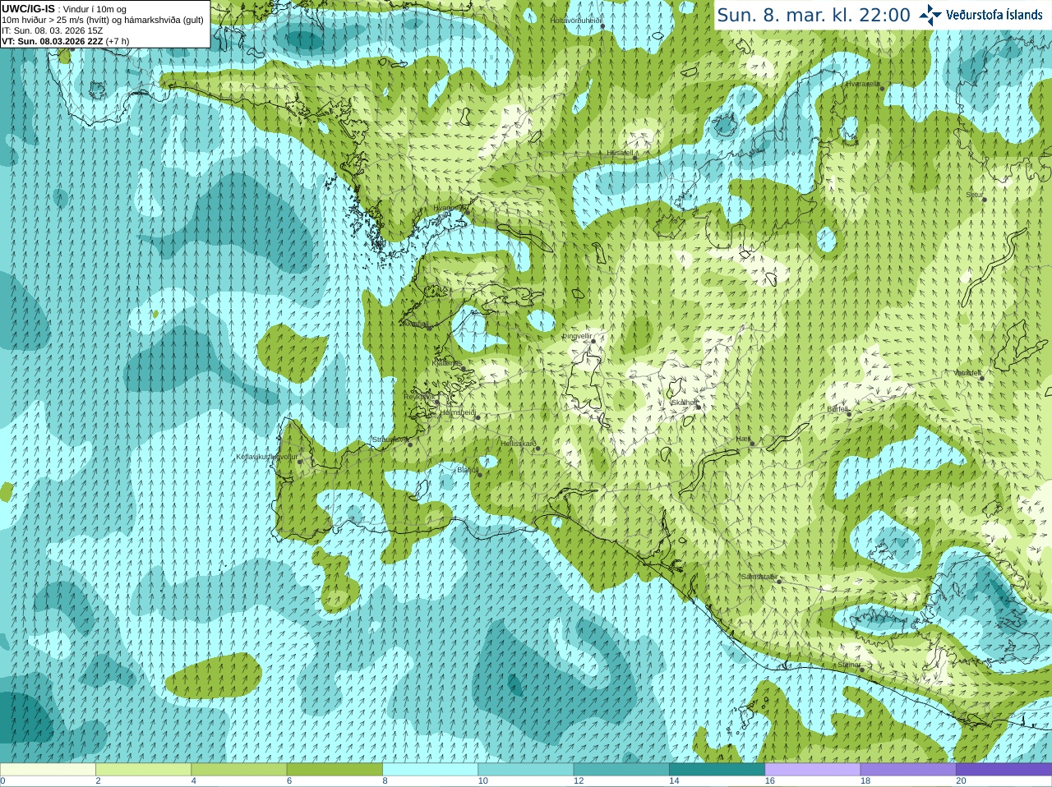Click the legend tick value 10
Screen dimensions: 1052x787
tap(483, 781)
